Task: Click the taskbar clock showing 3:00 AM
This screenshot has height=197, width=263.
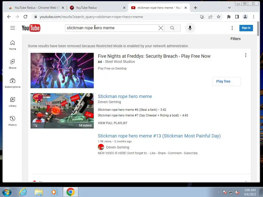Action: coord(250,192)
